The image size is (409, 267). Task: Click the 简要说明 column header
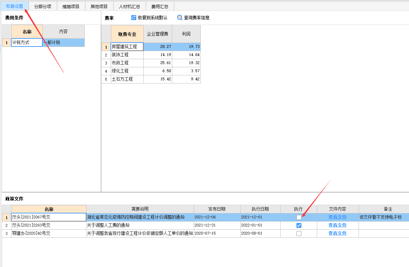pos(140,209)
